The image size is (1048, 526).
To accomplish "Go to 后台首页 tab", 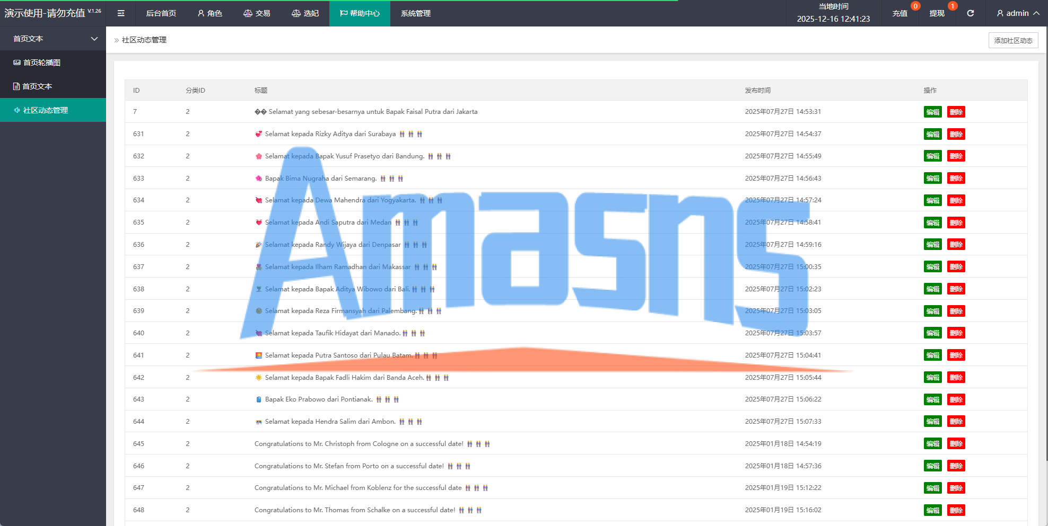I will pyautogui.click(x=161, y=13).
